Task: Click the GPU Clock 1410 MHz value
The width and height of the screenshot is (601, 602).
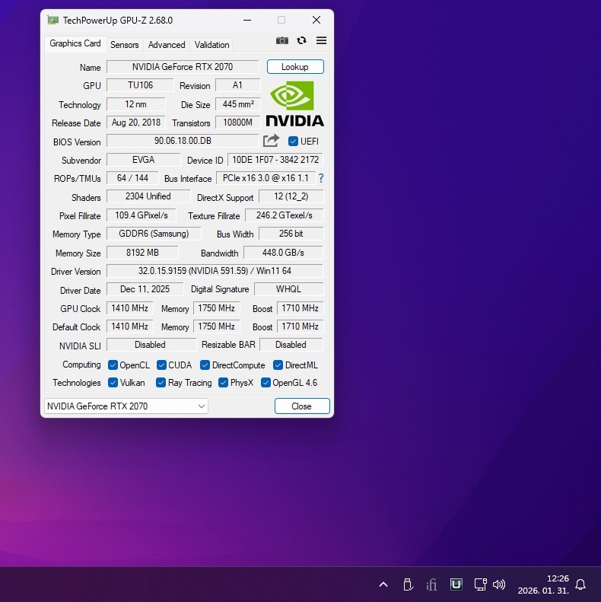Action: point(130,308)
